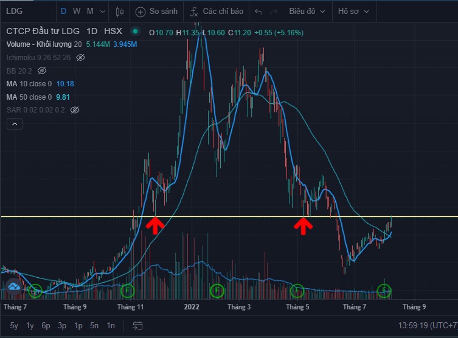Toggle visibility of Ichimoku indicator

click(81, 58)
